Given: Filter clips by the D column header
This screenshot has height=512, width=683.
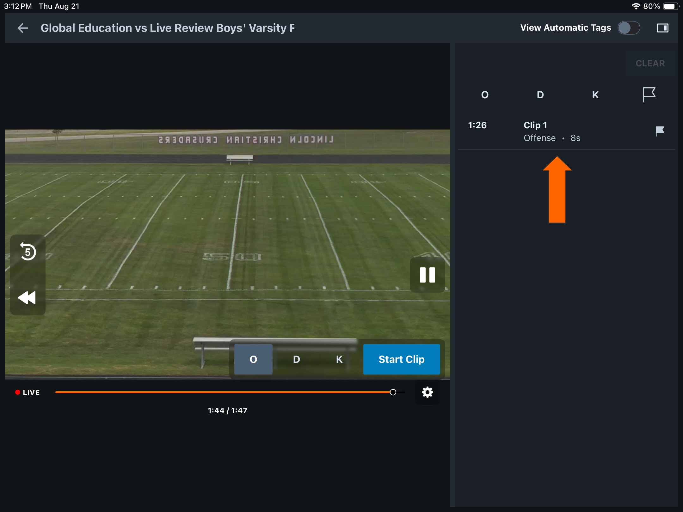Looking at the screenshot, I should coord(540,94).
